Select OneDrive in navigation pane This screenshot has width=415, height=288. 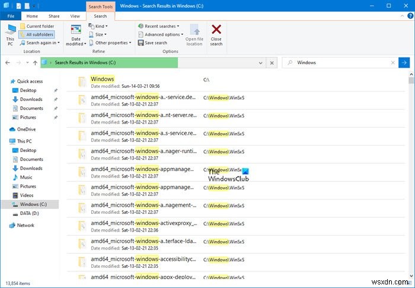(x=23, y=129)
